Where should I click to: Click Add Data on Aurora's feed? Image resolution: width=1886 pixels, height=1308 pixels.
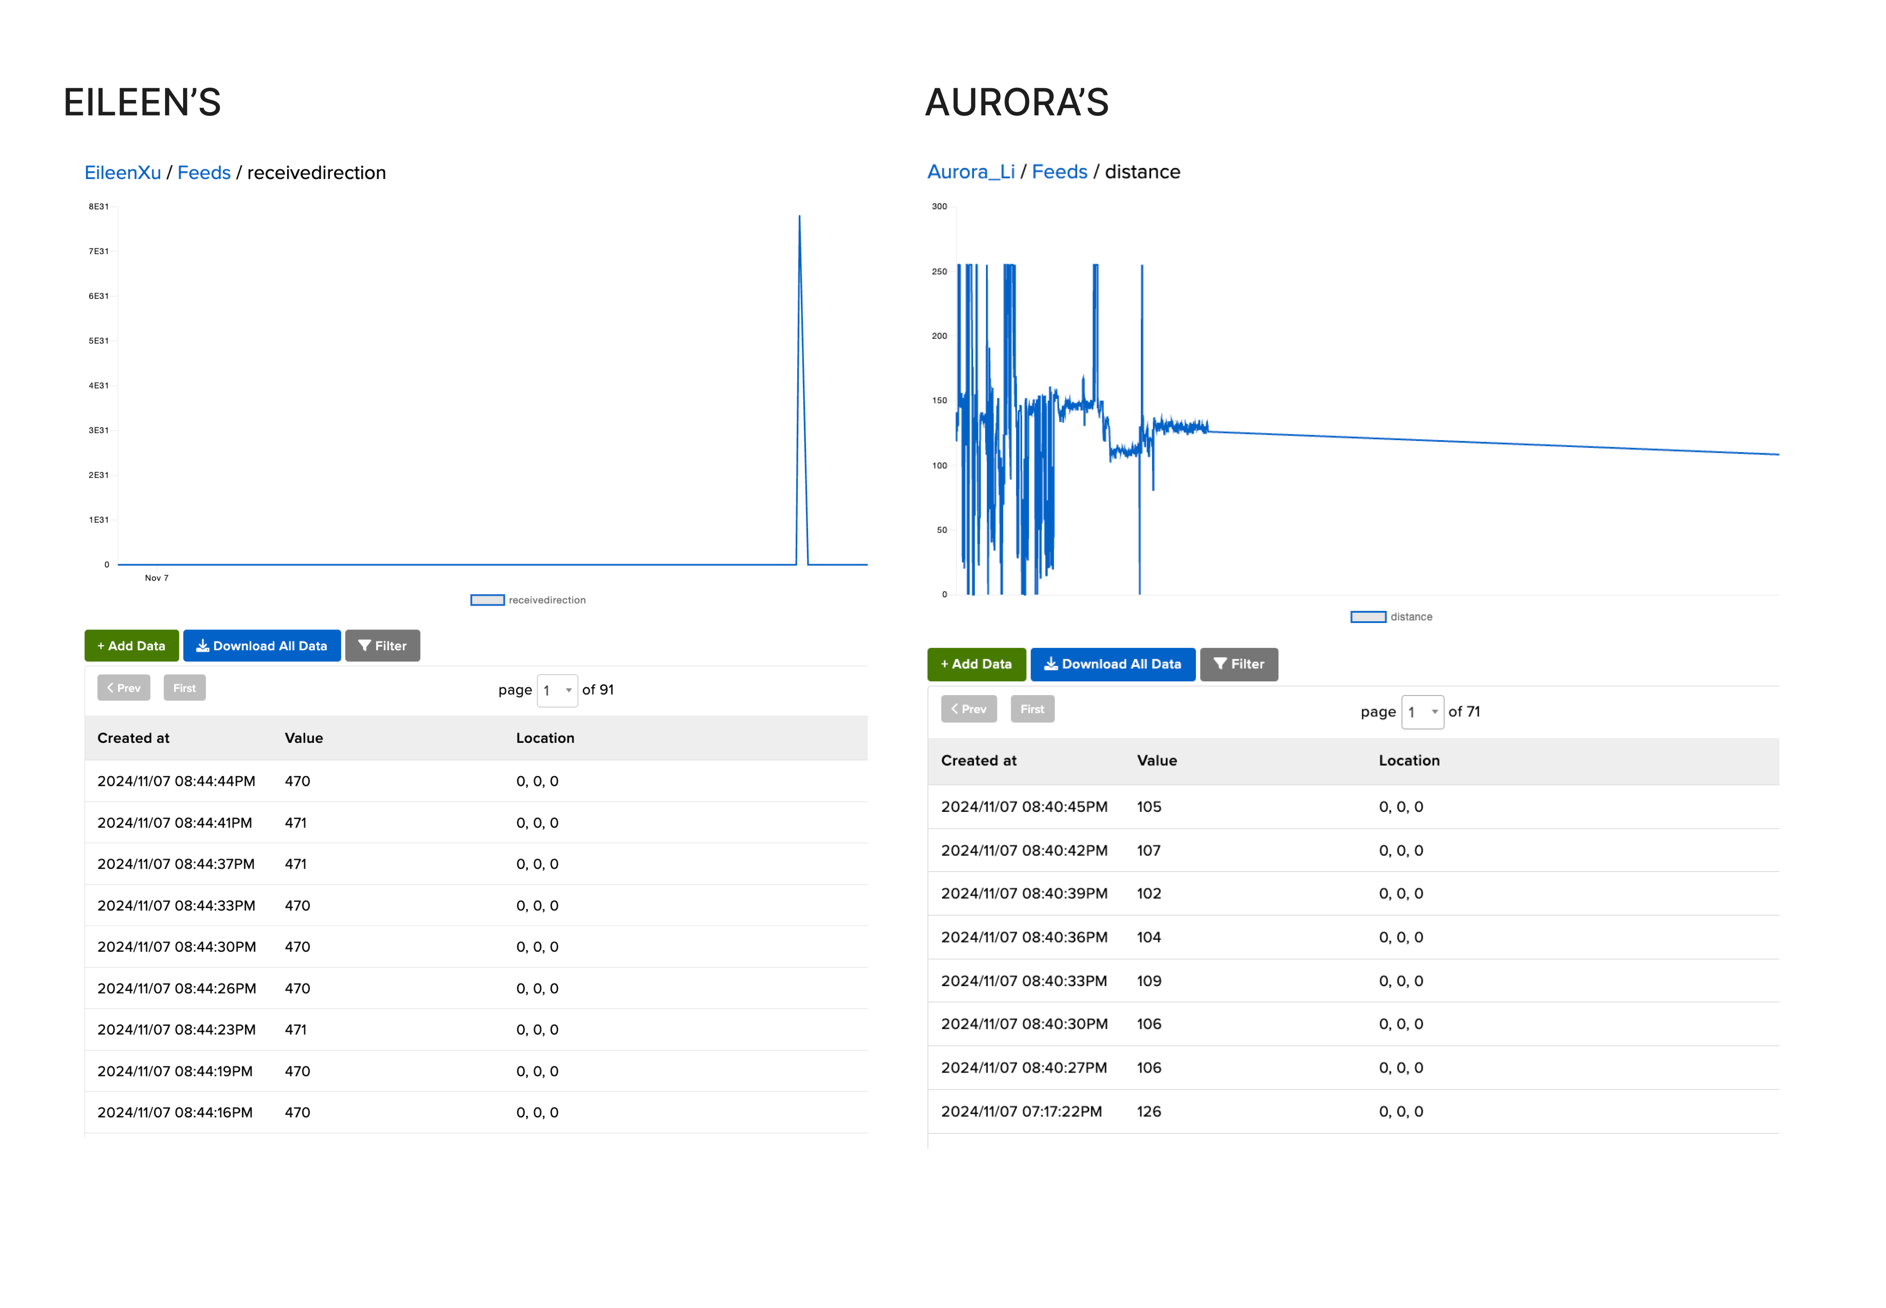(x=976, y=664)
